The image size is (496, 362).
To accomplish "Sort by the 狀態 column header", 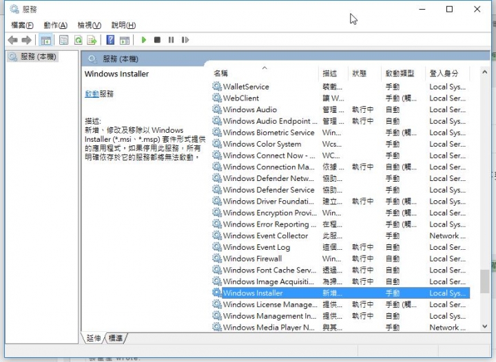I will pos(364,73).
